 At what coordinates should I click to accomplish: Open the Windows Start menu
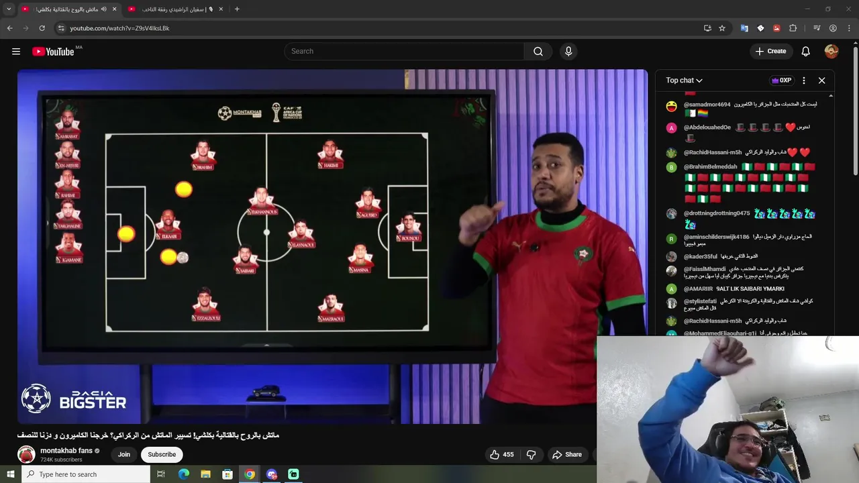coord(10,474)
